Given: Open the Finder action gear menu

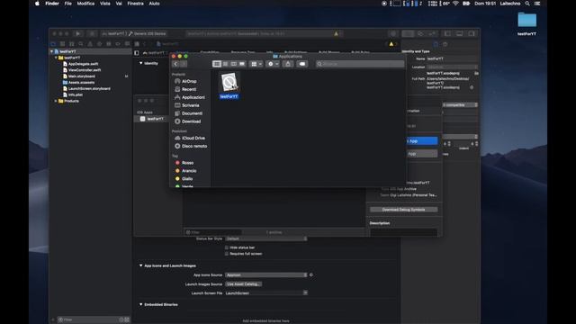Looking at the screenshot, I should coord(273,64).
